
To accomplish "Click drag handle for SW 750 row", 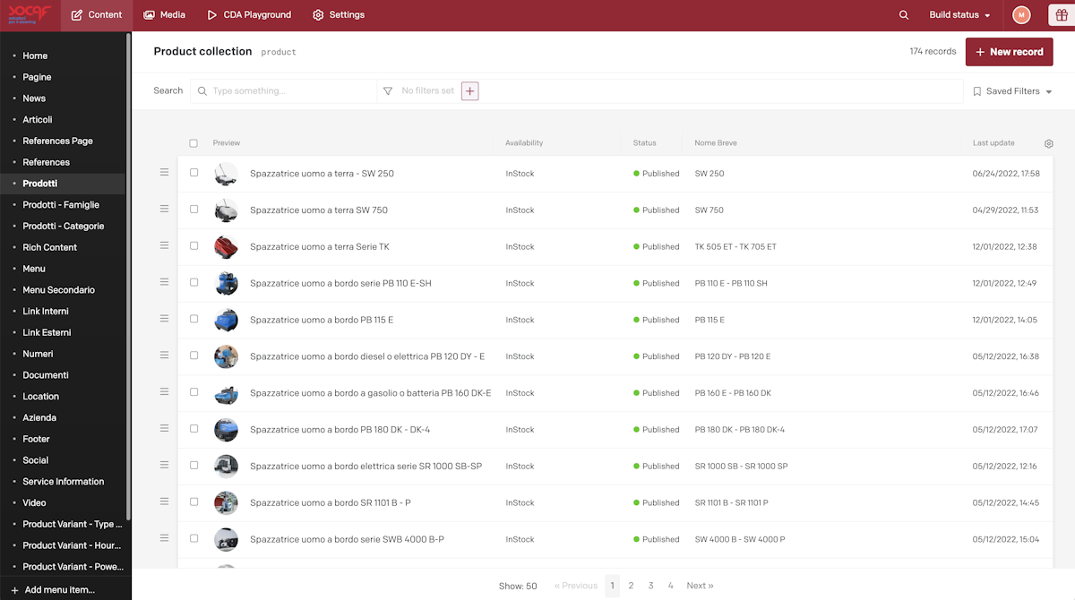I will click(x=164, y=209).
